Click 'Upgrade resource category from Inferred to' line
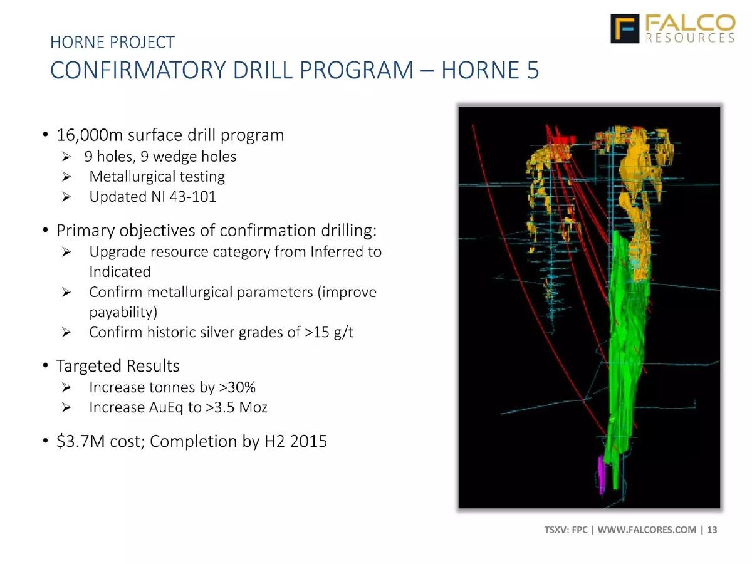 [235, 252]
